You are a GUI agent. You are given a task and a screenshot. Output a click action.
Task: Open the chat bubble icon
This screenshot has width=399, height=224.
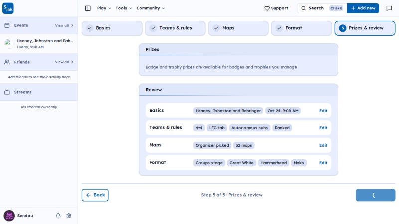(x=389, y=8)
